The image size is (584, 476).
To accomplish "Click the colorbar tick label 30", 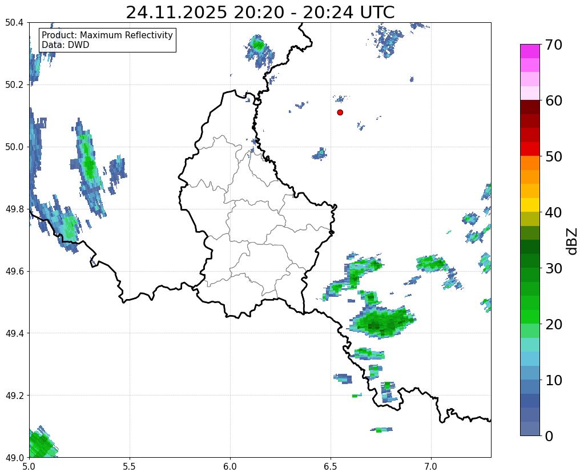I will (x=554, y=268).
